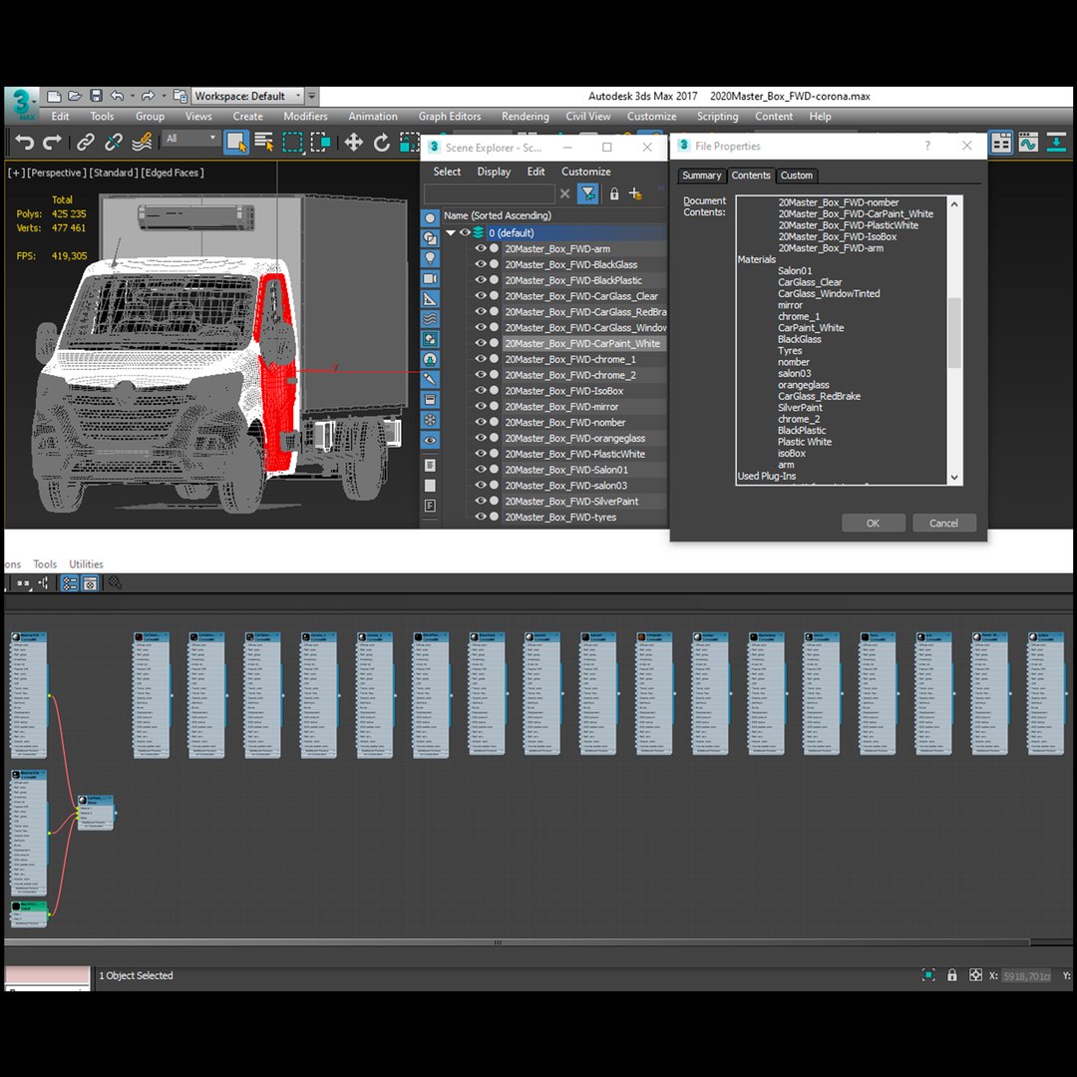Toggle Display Lights filter in Scene Explorer
1077x1077 pixels.
[x=430, y=258]
